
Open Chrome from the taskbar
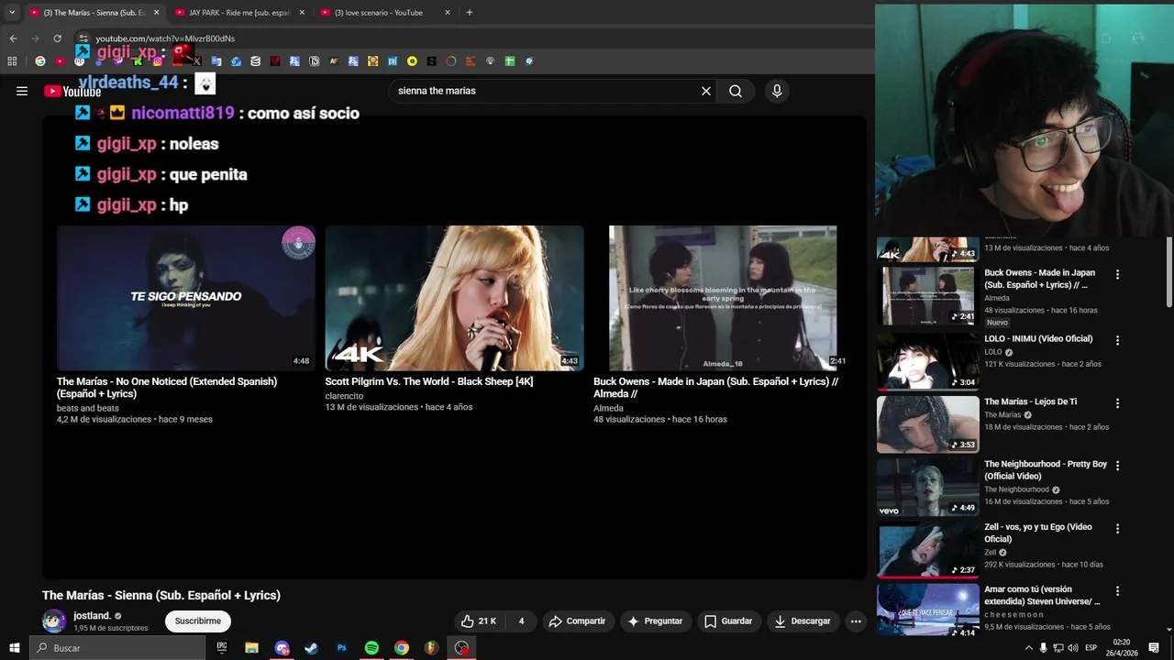click(402, 648)
